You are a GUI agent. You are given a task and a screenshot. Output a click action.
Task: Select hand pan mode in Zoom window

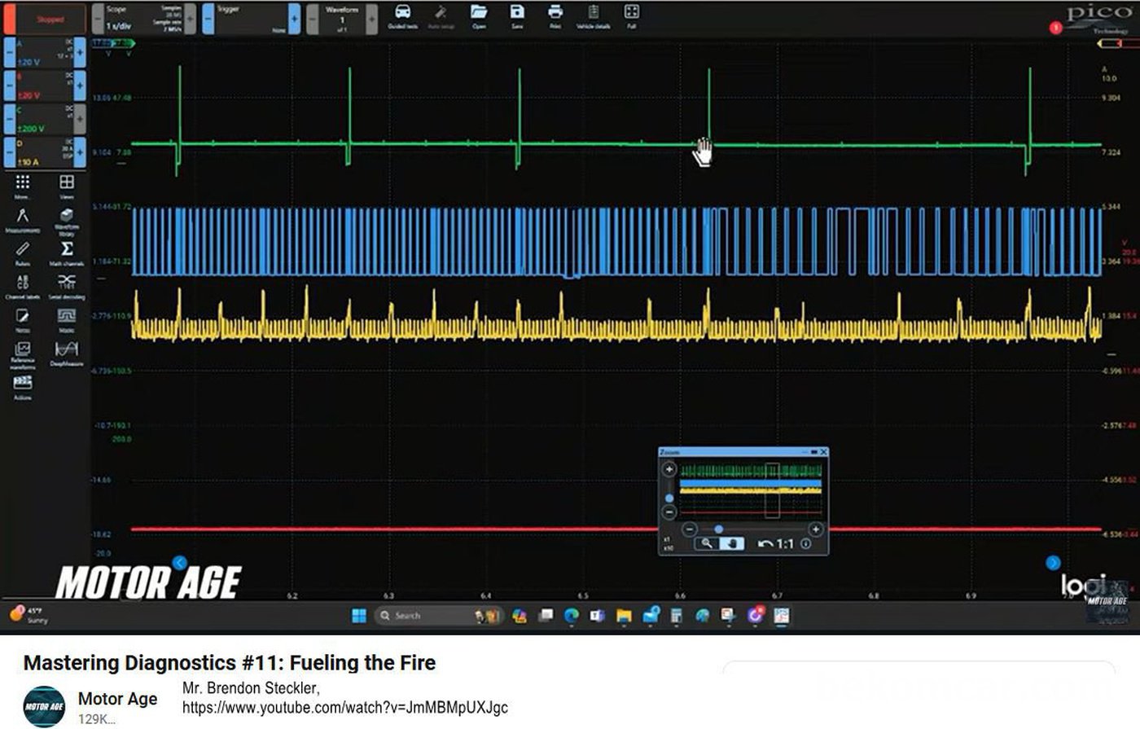pyautogui.click(x=731, y=543)
